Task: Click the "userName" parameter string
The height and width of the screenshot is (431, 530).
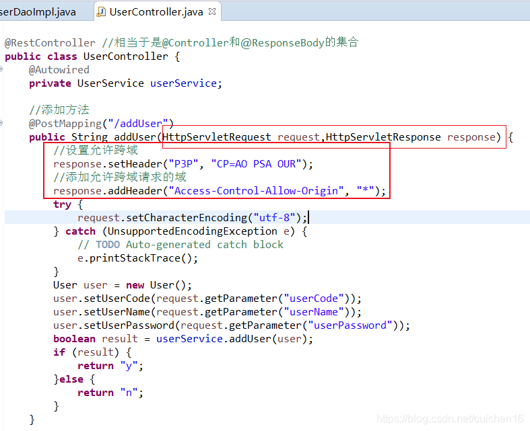Action: click(314, 312)
